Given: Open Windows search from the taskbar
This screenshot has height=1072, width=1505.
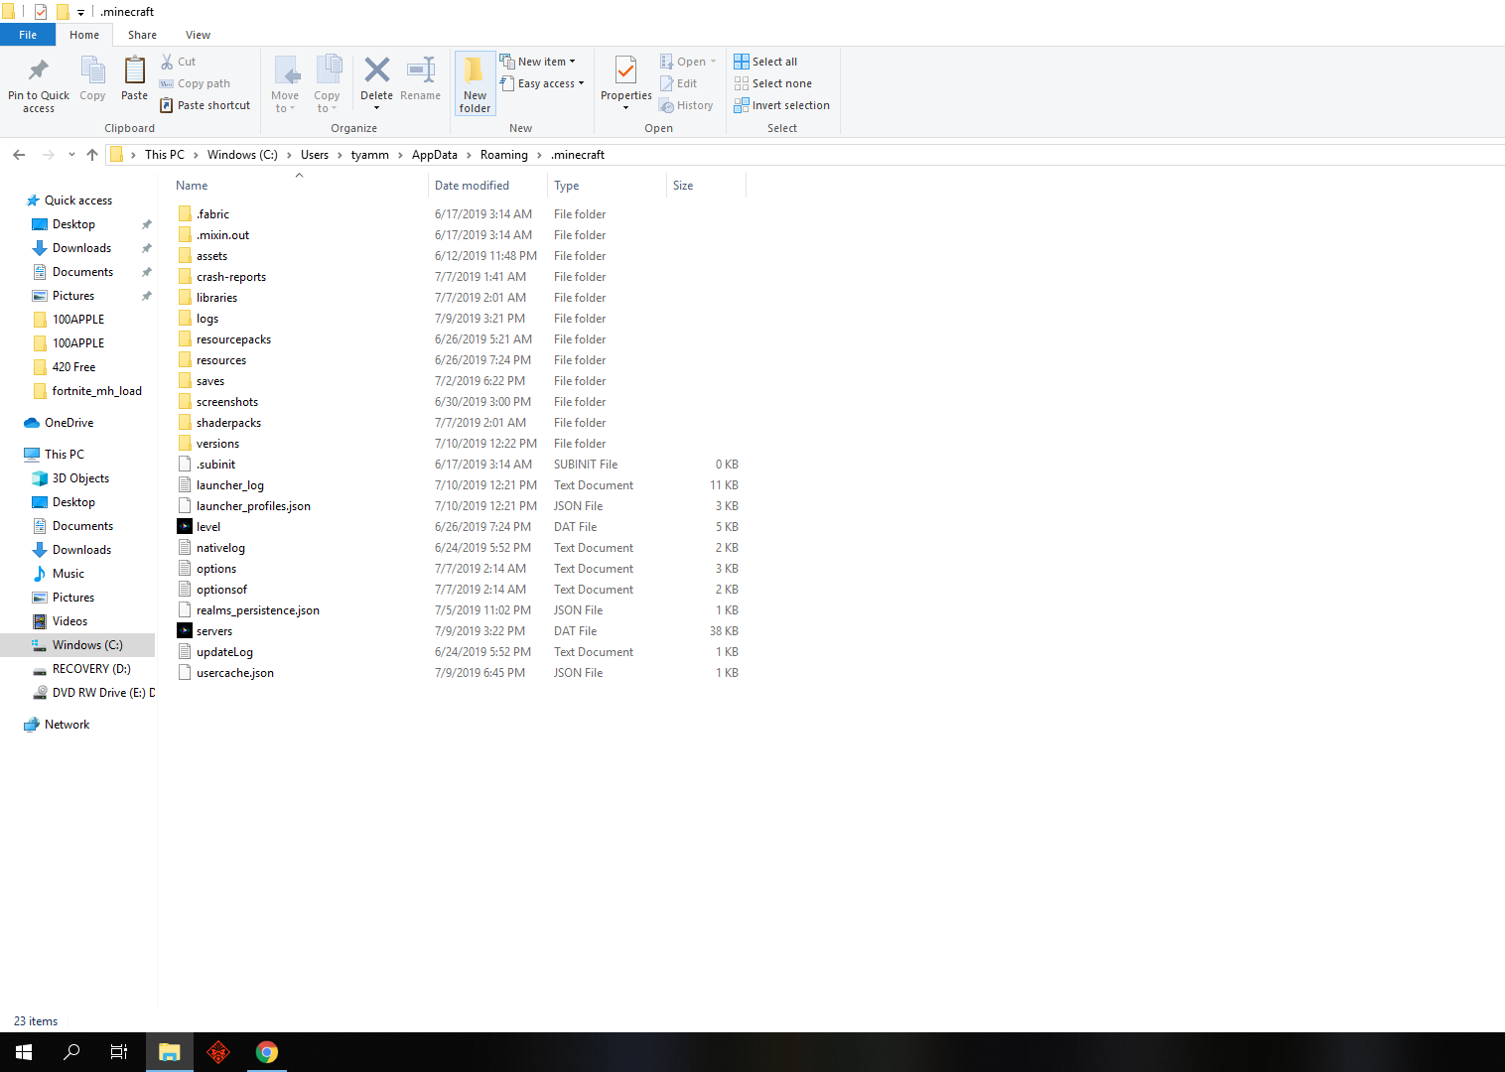Looking at the screenshot, I should (x=71, y=1052).
